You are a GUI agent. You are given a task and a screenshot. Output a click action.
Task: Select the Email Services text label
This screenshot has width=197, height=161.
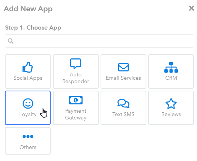pyautogui.click(x=123, y=78)
